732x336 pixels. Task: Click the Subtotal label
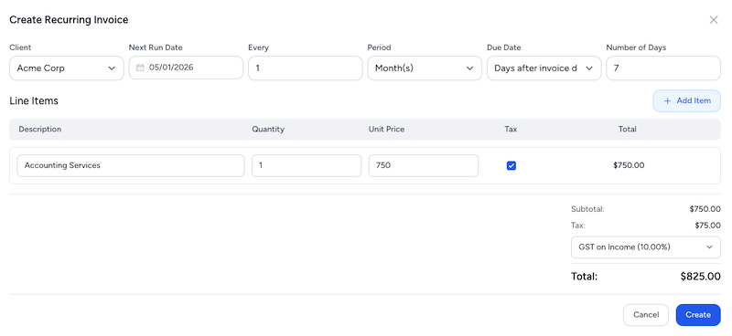(587, 209)
